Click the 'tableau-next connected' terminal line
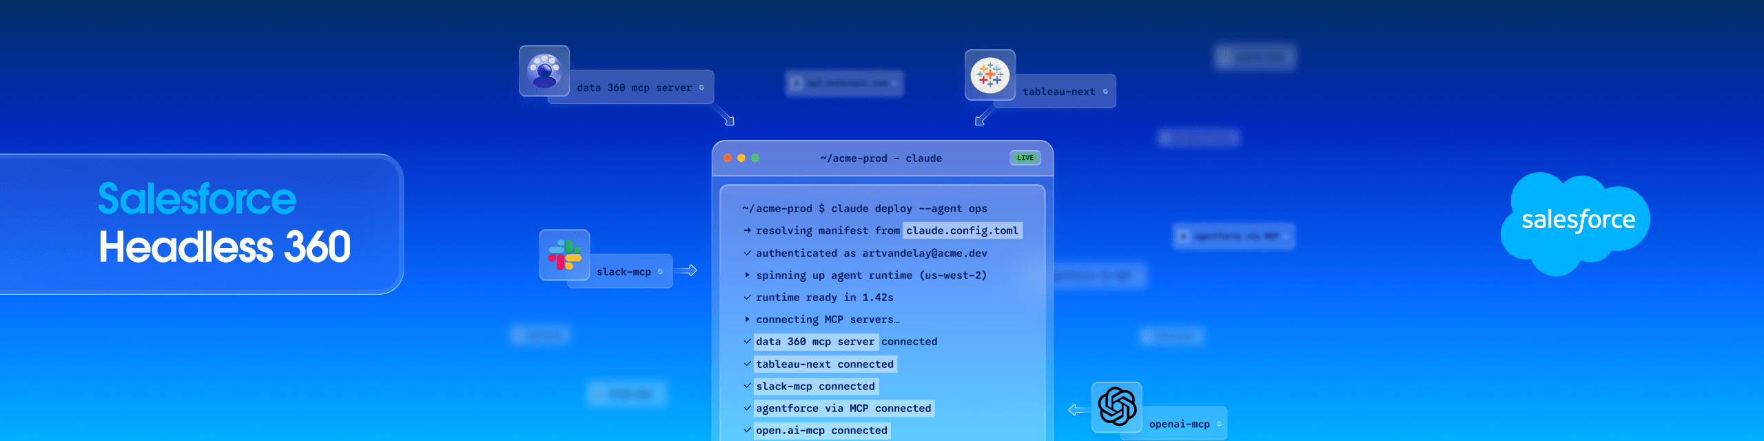Viewport: 1764px width, 441px height. pyautogui.click(x=825, y=364)
